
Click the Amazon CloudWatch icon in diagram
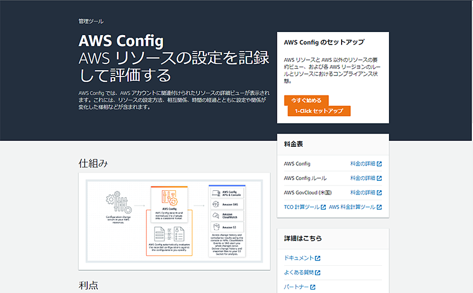point(216,216)
